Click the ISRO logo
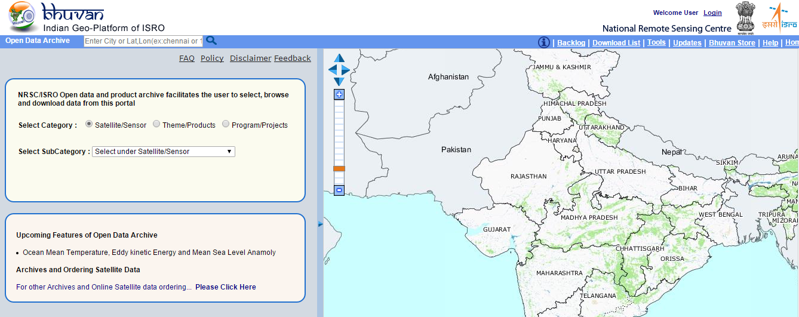The width and height of the screenshot is (799, 317). coord(779,17)
